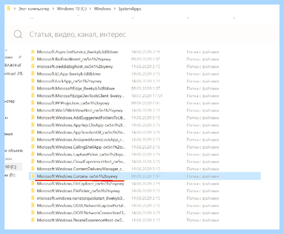
Task: Focus the 'Статья, видео, канал, интерес' search field
Action: (x=143, y=34)
